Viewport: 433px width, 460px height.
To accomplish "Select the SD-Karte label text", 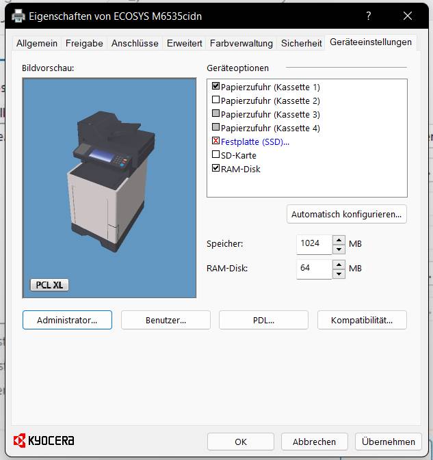I will [x=239, y=155].
